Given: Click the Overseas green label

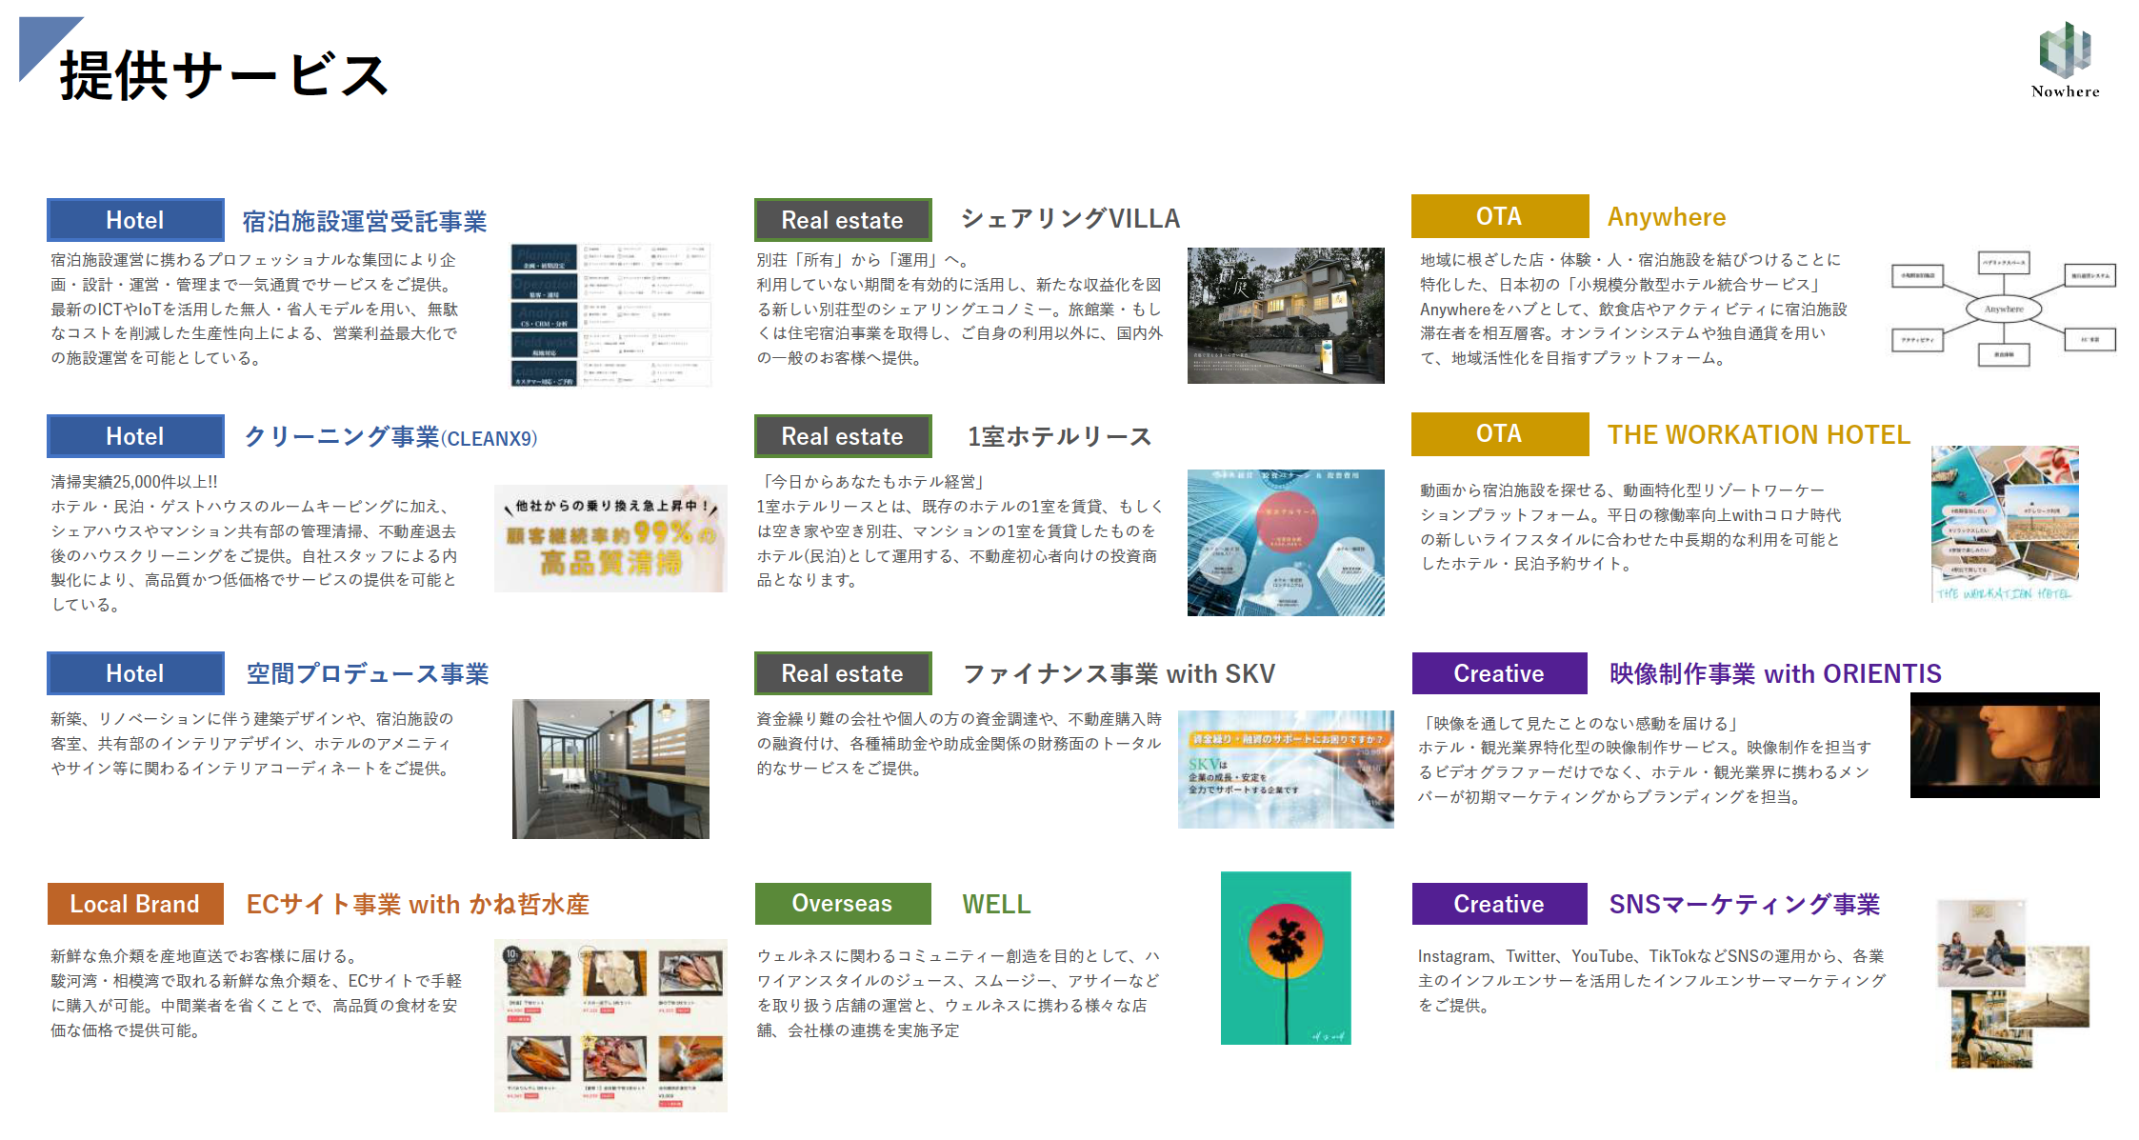Looking at the screenshot, I should 842,904.
